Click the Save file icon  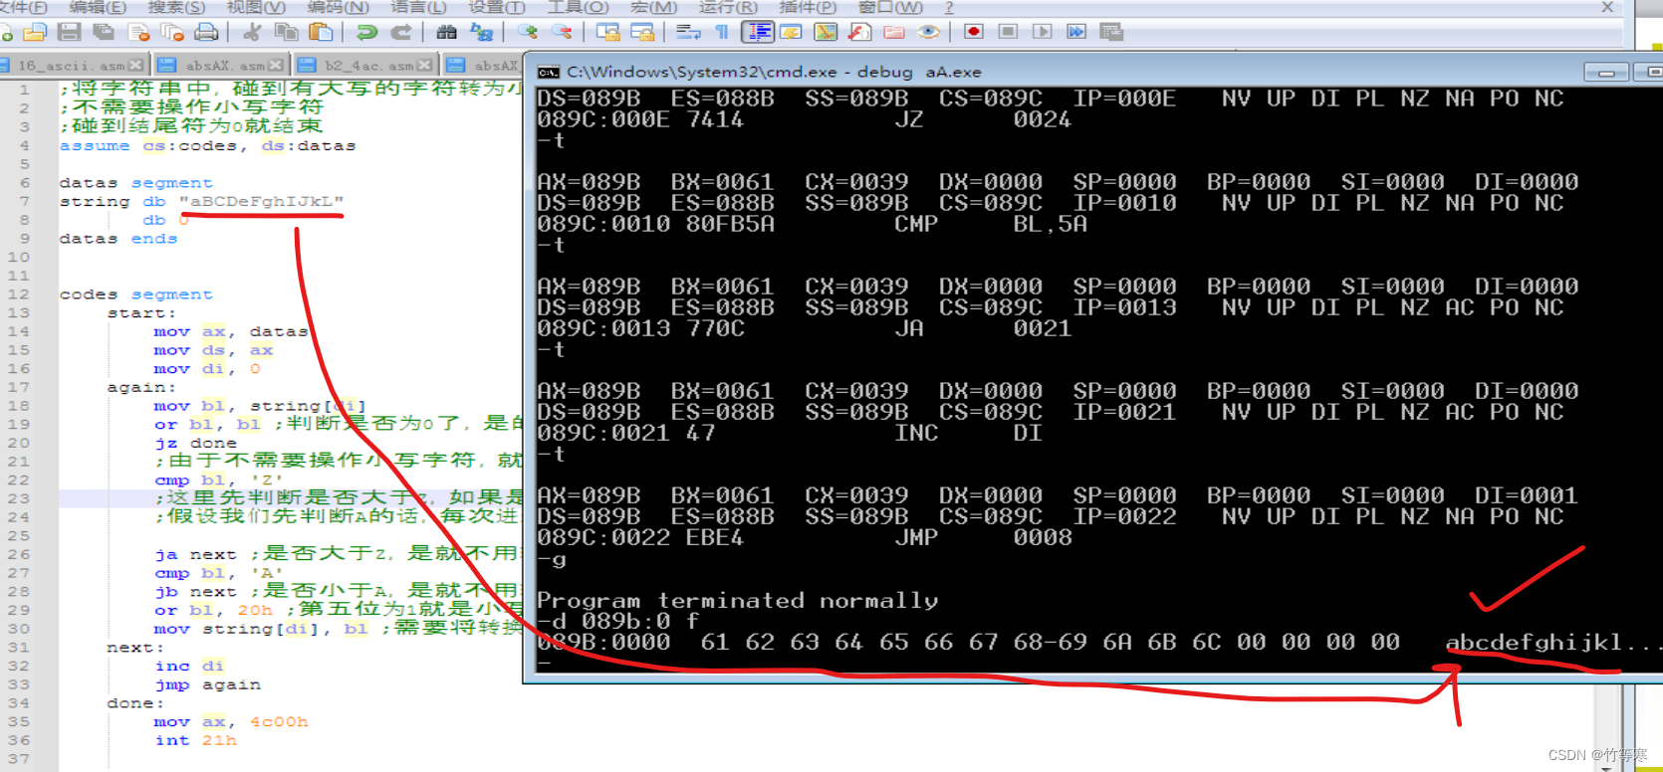69,33
